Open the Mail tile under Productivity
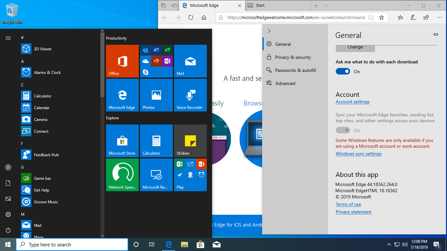This screenshot has height=251, width=447. point(190,61)
